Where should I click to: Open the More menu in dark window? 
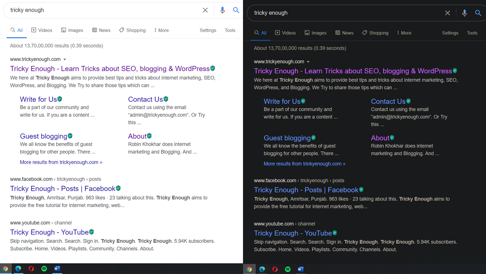(404, 33)
